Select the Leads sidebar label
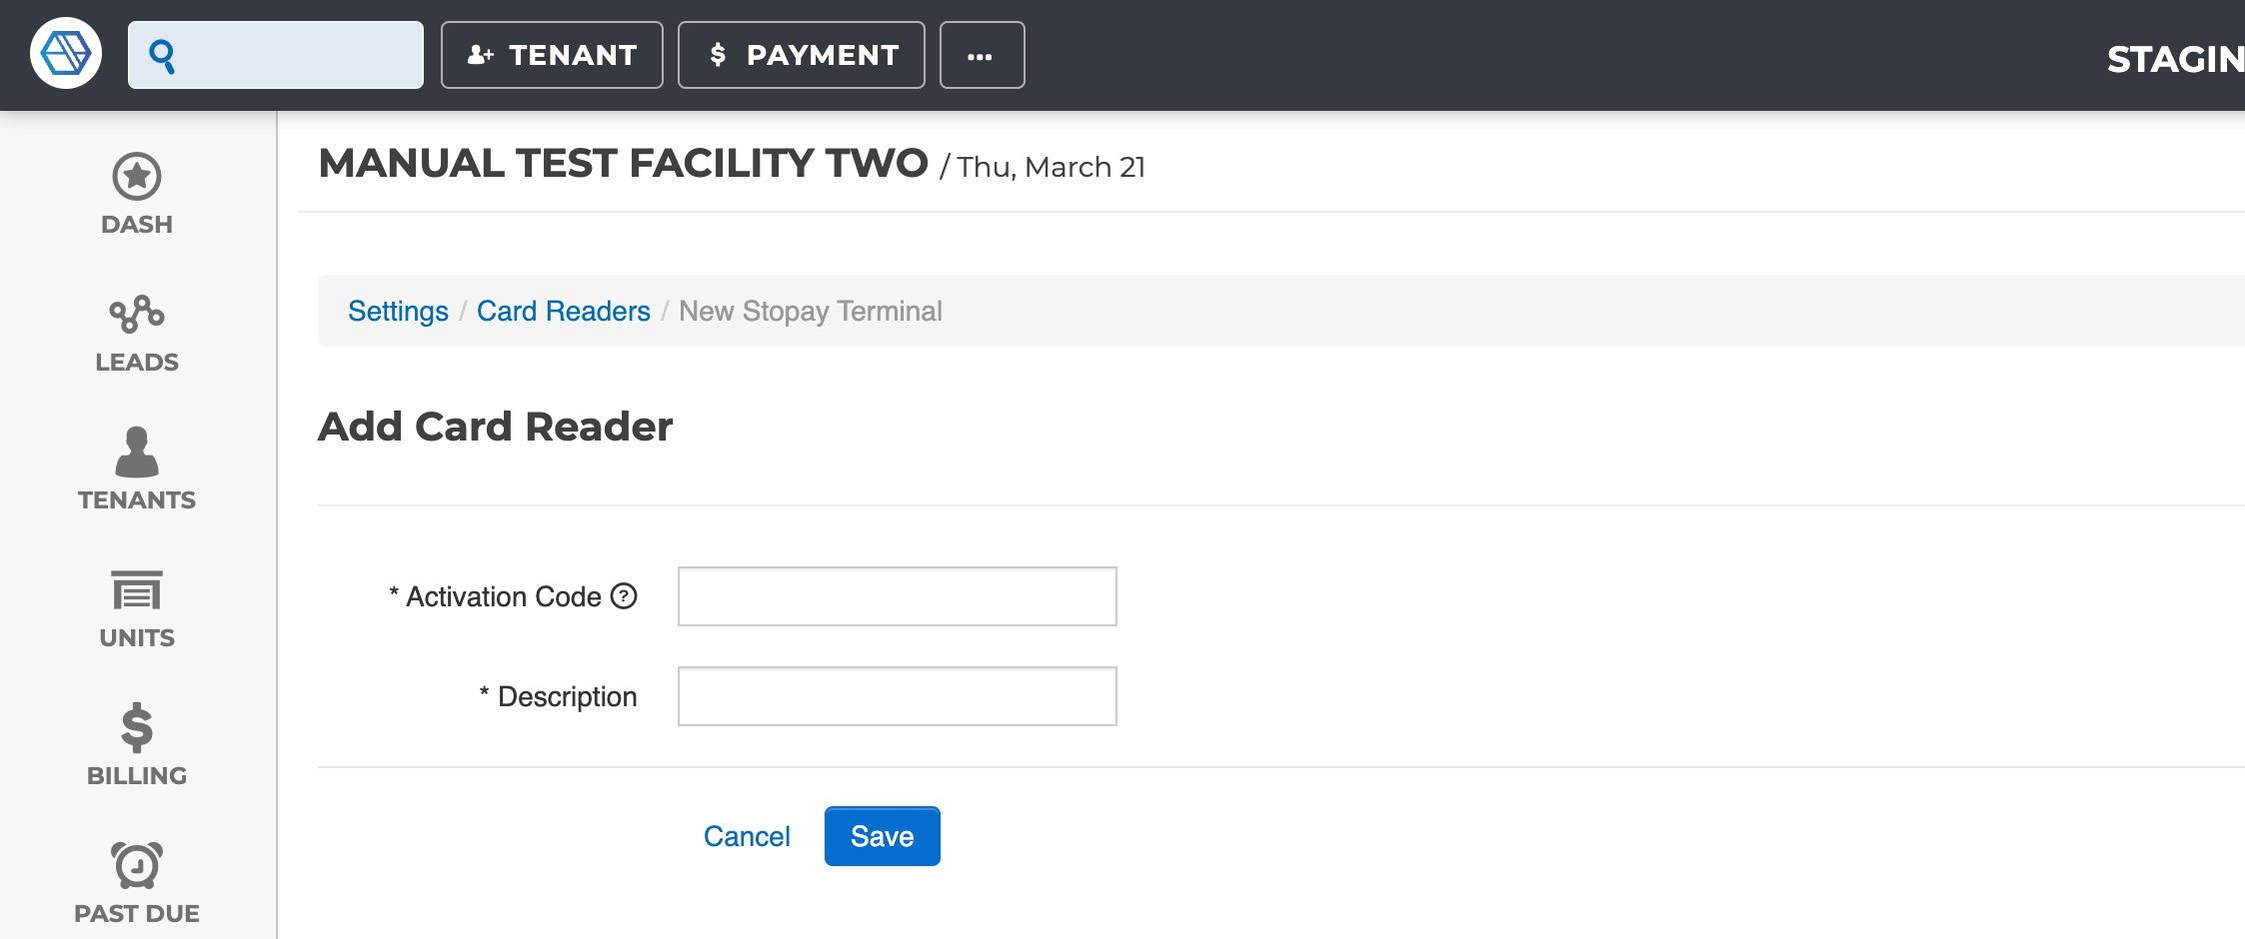Image resolution: width=2245 pixels, height=939 pixels. click(x=137, y=362)
